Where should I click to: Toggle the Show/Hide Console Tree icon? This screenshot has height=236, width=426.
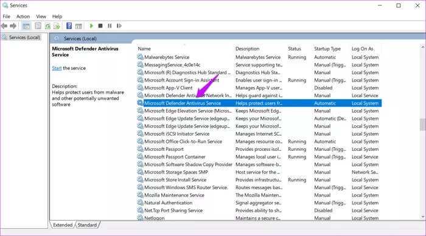pyautogui.click(x=26, y=26)
